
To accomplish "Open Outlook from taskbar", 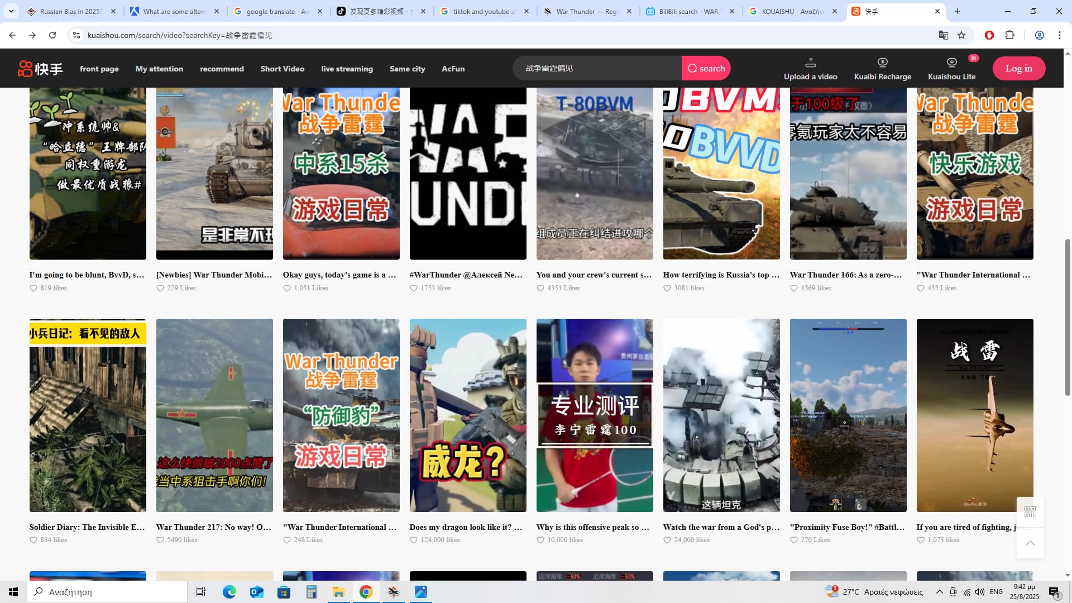I will (256, 592).
